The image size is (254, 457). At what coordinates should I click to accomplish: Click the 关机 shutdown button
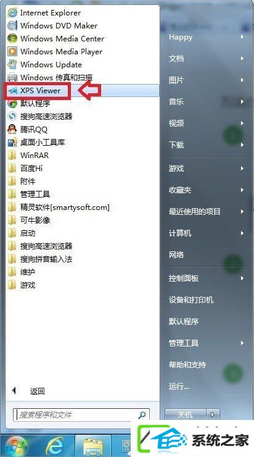point(186,414)
